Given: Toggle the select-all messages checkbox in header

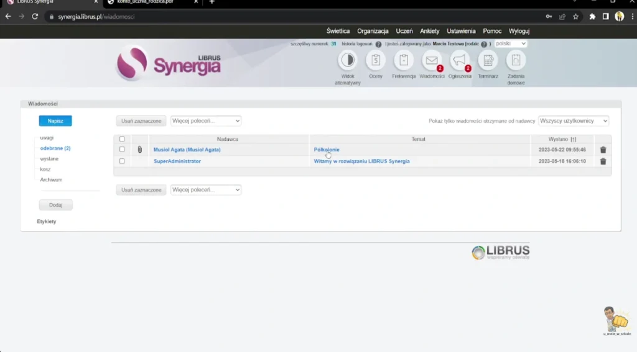Looking at the screenshot, I should (122, 139).
